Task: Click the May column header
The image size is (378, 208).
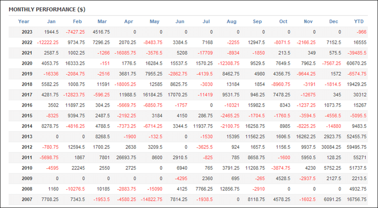Action: (155, 21)
